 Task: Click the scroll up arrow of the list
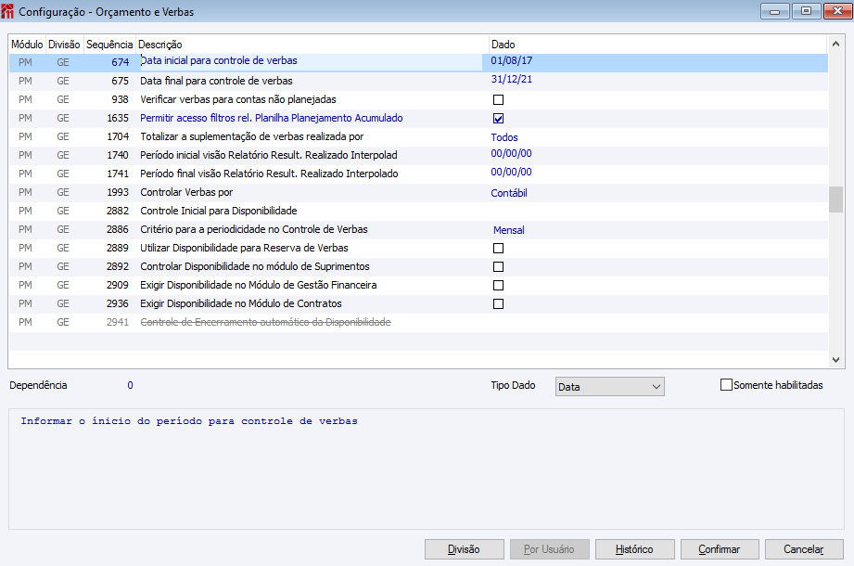click(x=836, y=44)
